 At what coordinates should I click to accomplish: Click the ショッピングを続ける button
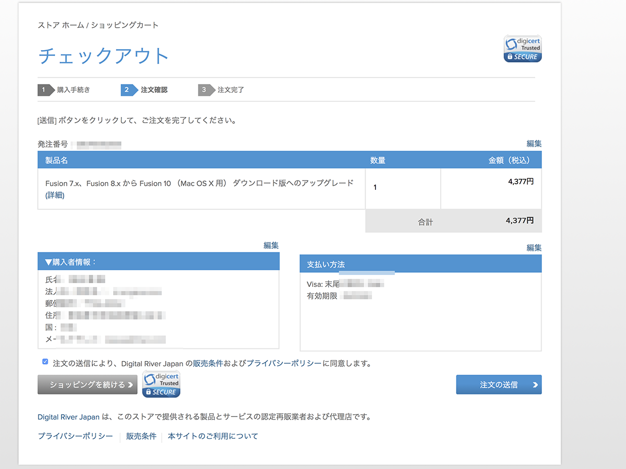click(88, 384)
